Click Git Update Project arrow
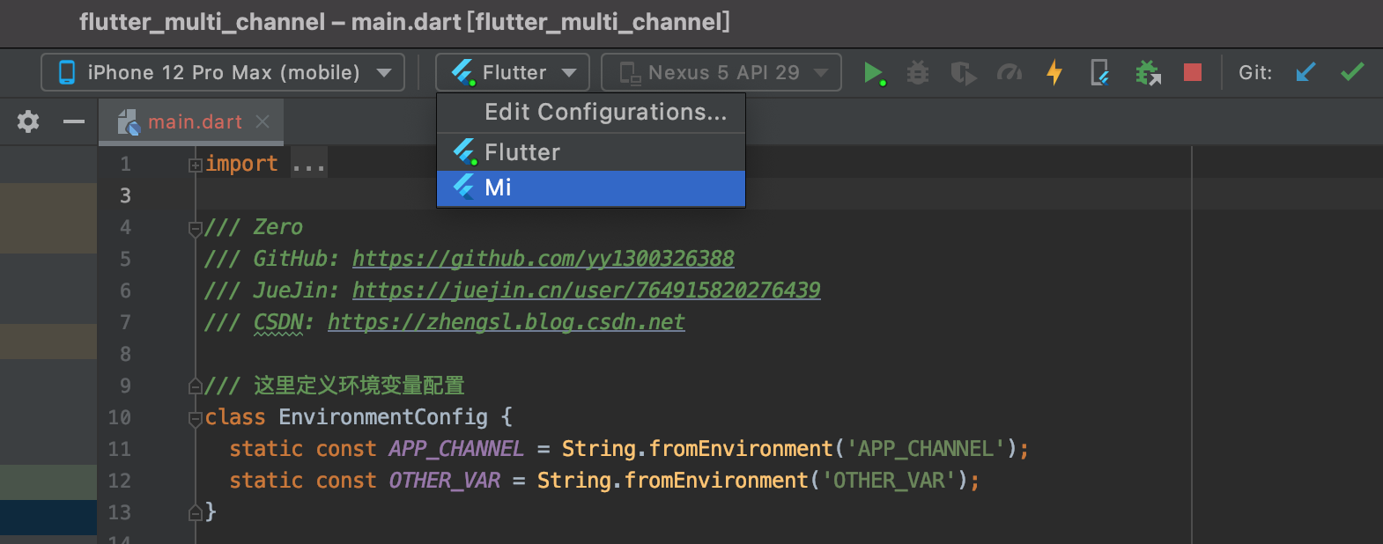The height and width of the screenshot is (544, 1383). [x=1305, y=72]
